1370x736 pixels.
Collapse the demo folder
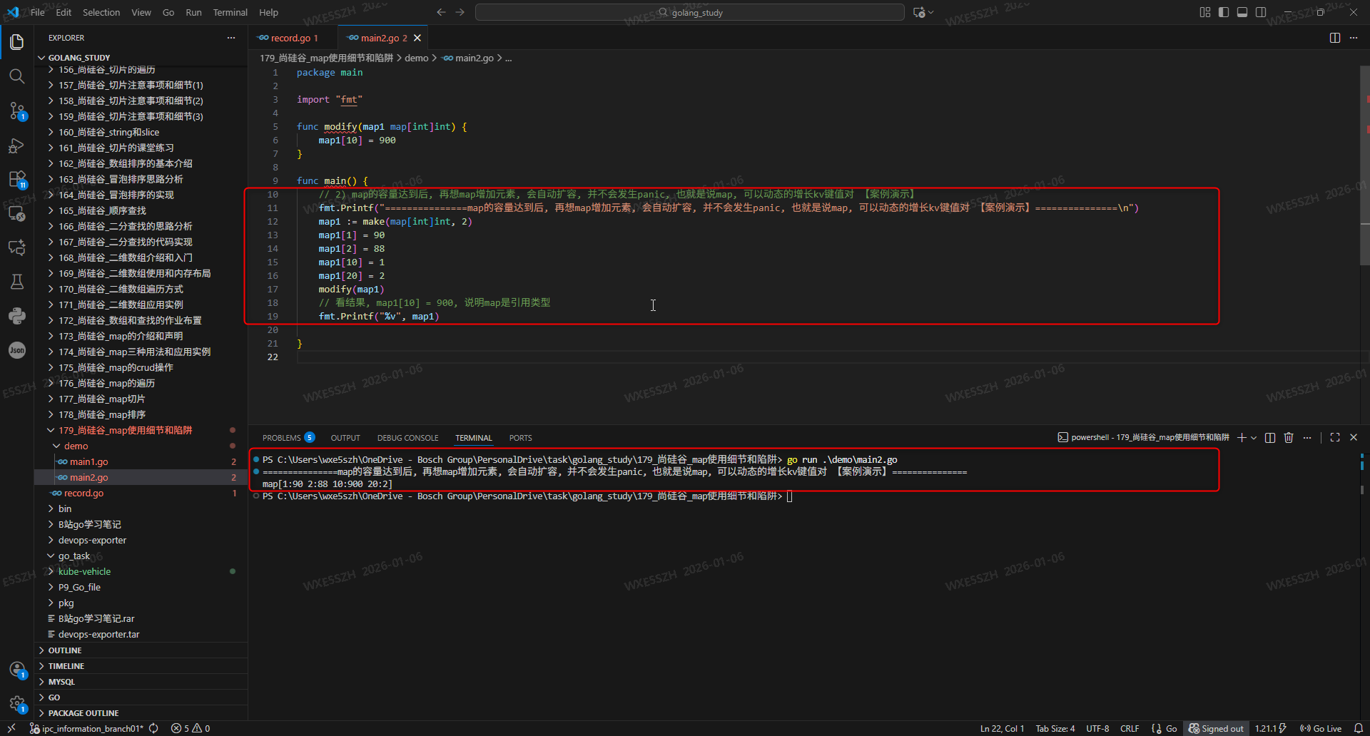(141, 446)
